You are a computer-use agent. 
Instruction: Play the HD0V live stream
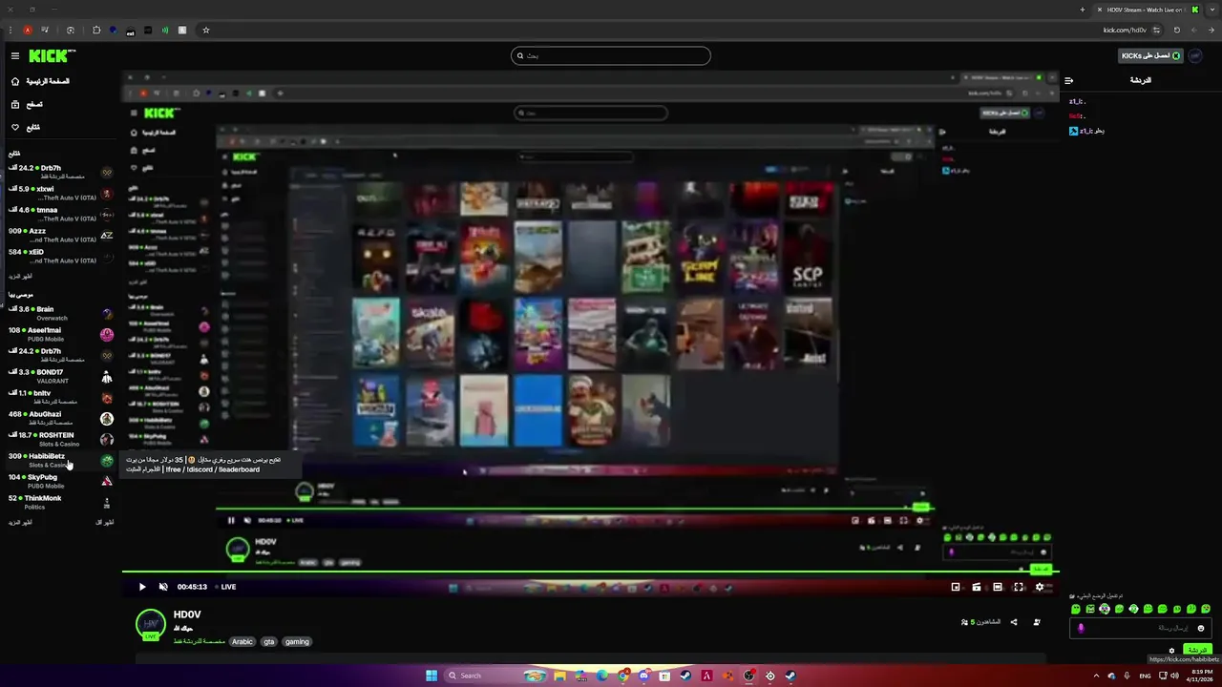[142, 587]
